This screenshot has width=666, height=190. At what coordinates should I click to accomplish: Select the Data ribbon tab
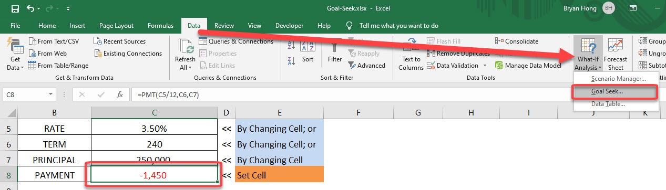194,25
